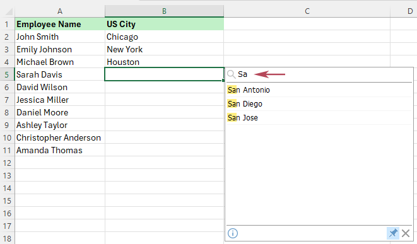
Task: Select the Chicago cell
Action: pos(165,37)
